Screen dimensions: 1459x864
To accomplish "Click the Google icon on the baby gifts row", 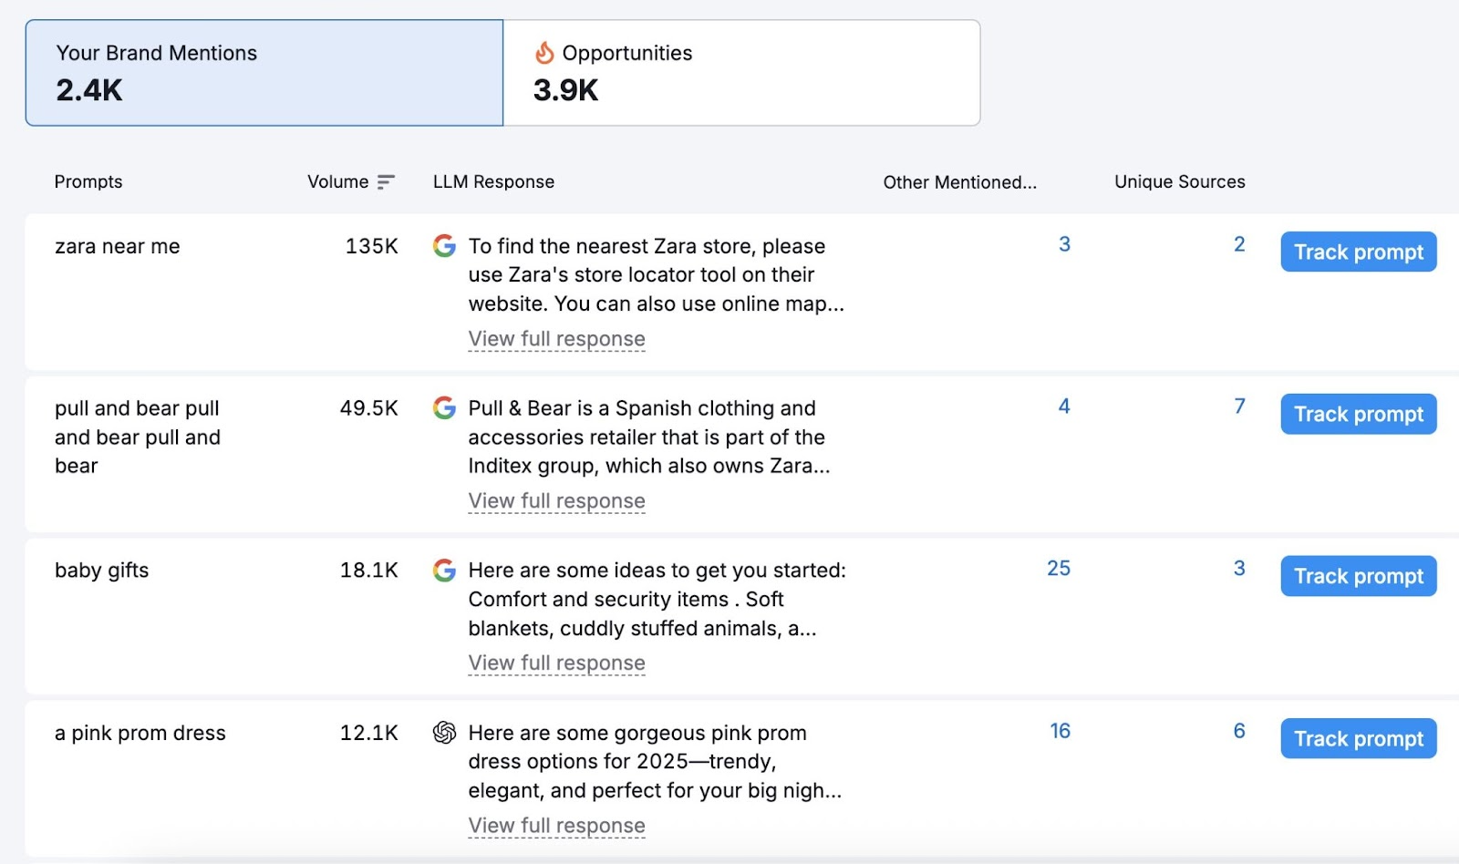I will (x=445, y=571).
